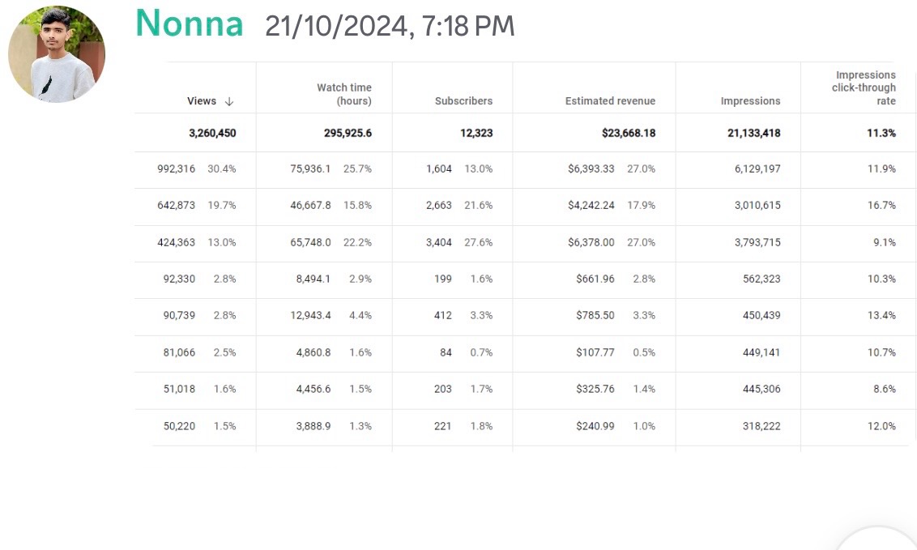Click total views value 3,260,450
This screenshot has width=917, height=550.
(212, 134)
